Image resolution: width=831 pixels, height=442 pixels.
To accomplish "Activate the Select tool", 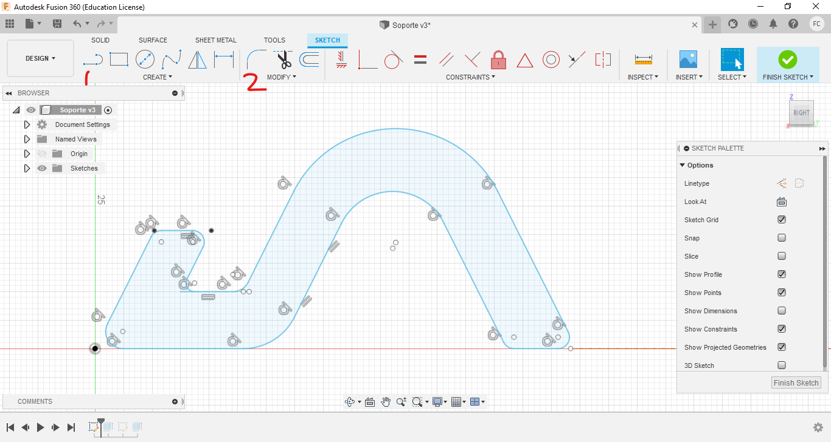I will (732, 59).
